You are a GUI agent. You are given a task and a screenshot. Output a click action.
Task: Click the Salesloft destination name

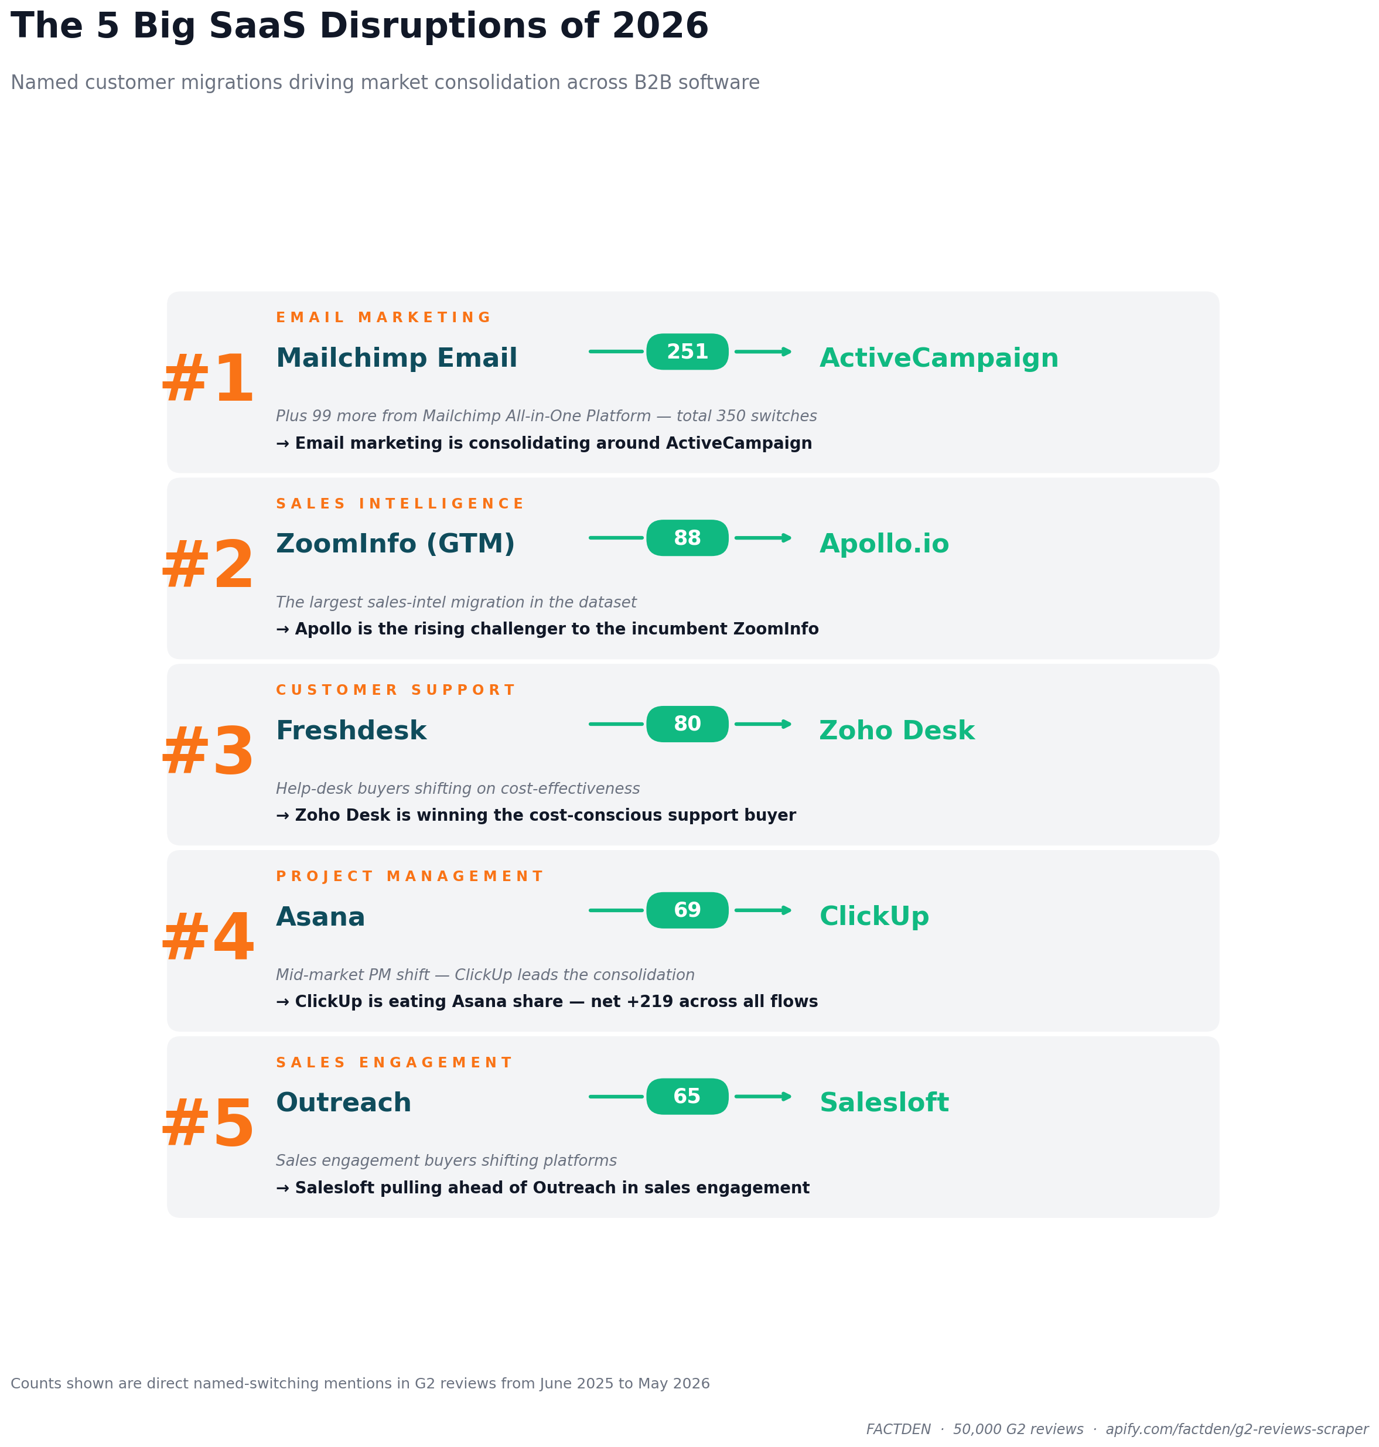coord(883,1102)
